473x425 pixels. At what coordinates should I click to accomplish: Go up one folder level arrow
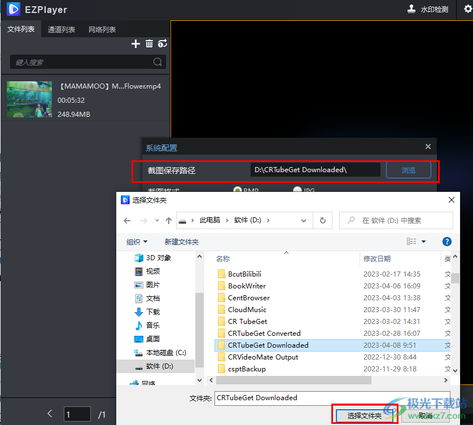[x=169, y=221]
